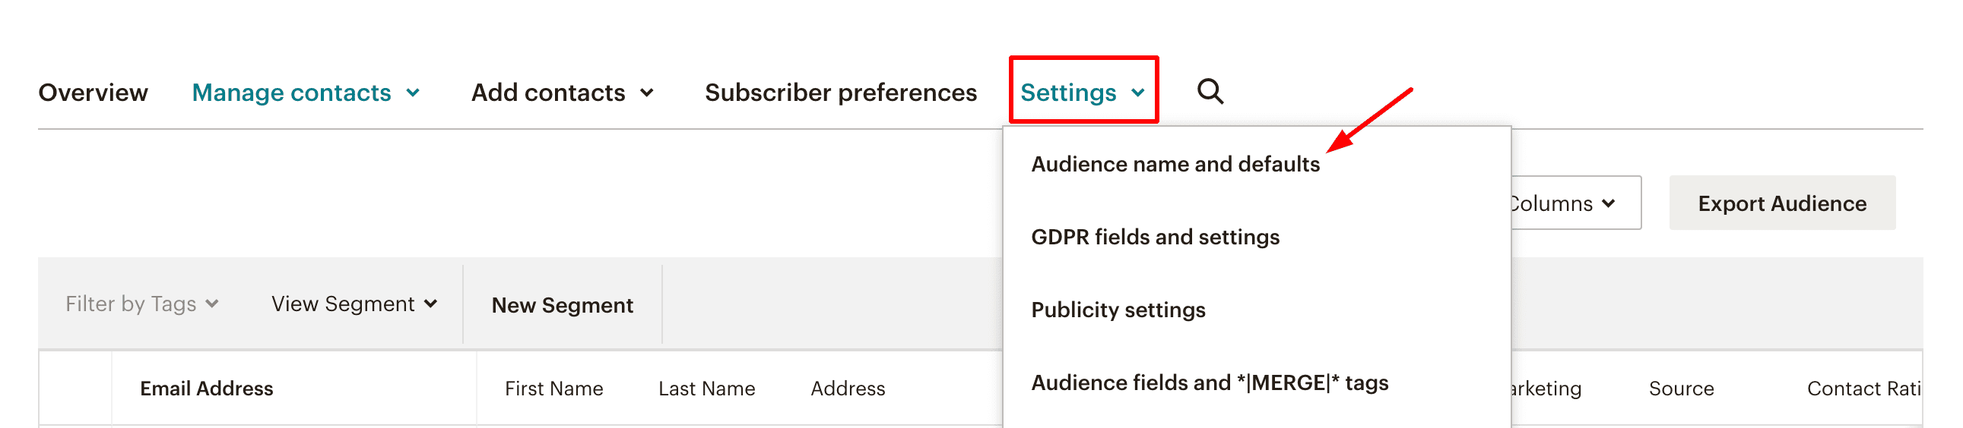The width and height of the screenshot is (1963, 428).
Task: Expand the Add contacts dropdown
Action: [x=563, y=93]
